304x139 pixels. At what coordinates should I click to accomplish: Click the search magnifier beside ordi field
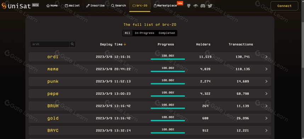pyautogui.click(x=72, y=44)
